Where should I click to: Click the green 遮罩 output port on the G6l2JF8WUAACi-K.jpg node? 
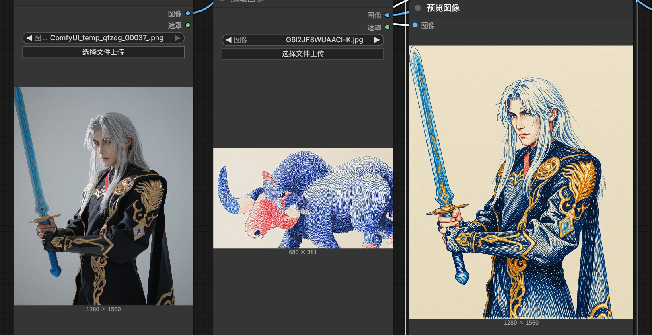387,27
